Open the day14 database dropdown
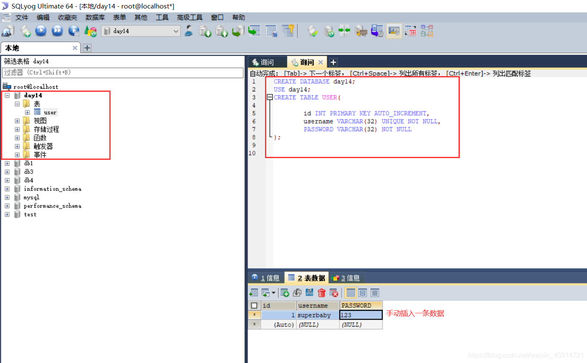The height and width of the screenshot is (363, 587). [141, 31]
